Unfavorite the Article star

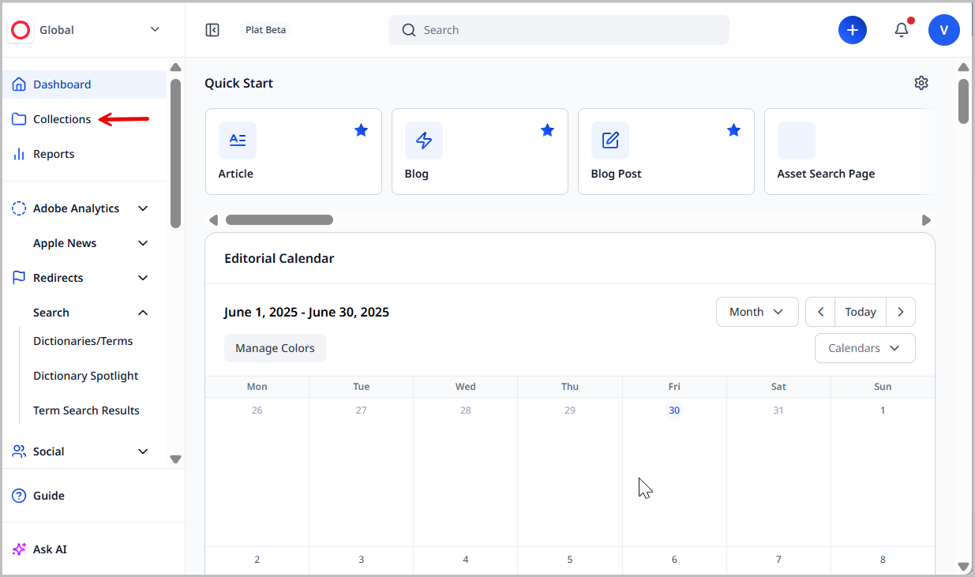pos(361,130)
